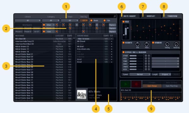
Task: Sort by Variant Name column header
Action: pyautogui.click(x=83, y=36)
